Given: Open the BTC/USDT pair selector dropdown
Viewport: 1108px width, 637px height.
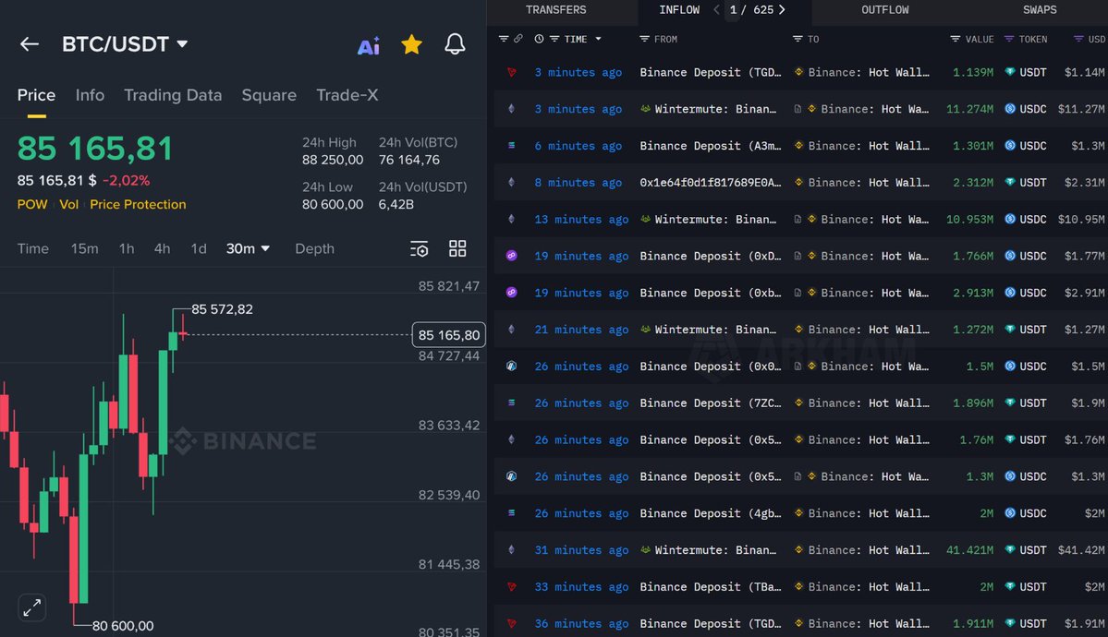Looking at the screenshot, I should click(125, 42).
